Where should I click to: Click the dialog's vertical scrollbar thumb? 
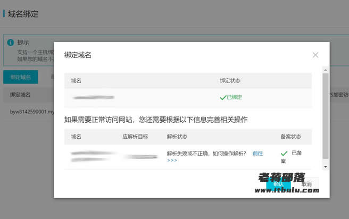[x=326, y=116]
